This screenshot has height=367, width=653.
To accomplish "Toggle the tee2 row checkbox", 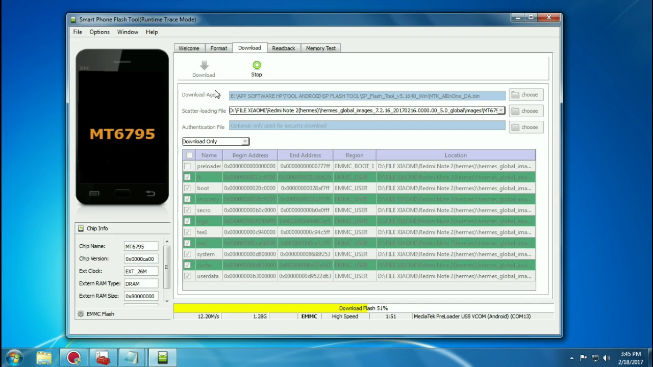I will point(187,243).
